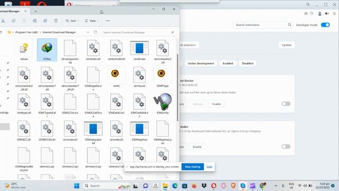Select the IDMan application icon

pos(47,48)
